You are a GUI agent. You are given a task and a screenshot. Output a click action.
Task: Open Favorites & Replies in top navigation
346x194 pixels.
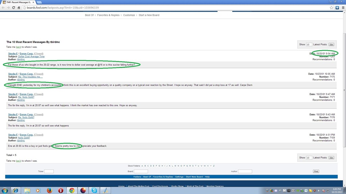(108, 15)
